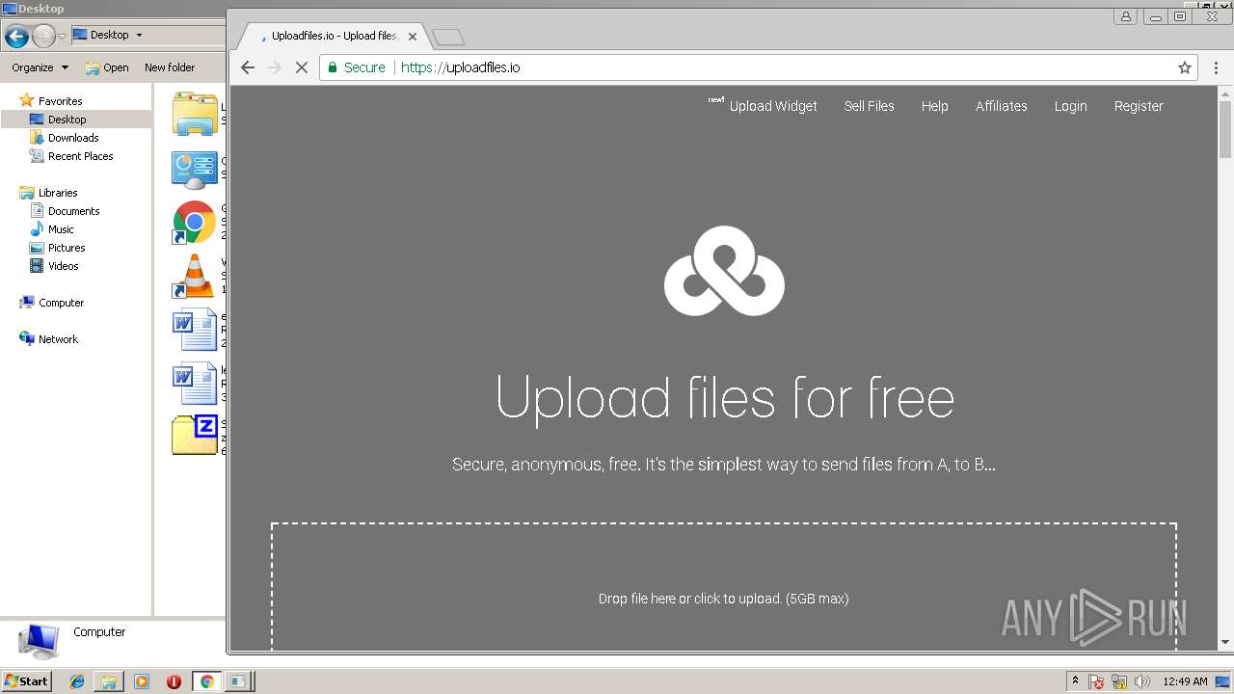1234x694 pixels.
Task: Show hidden tray icons arrow
Action: (x=1075, y=681)
